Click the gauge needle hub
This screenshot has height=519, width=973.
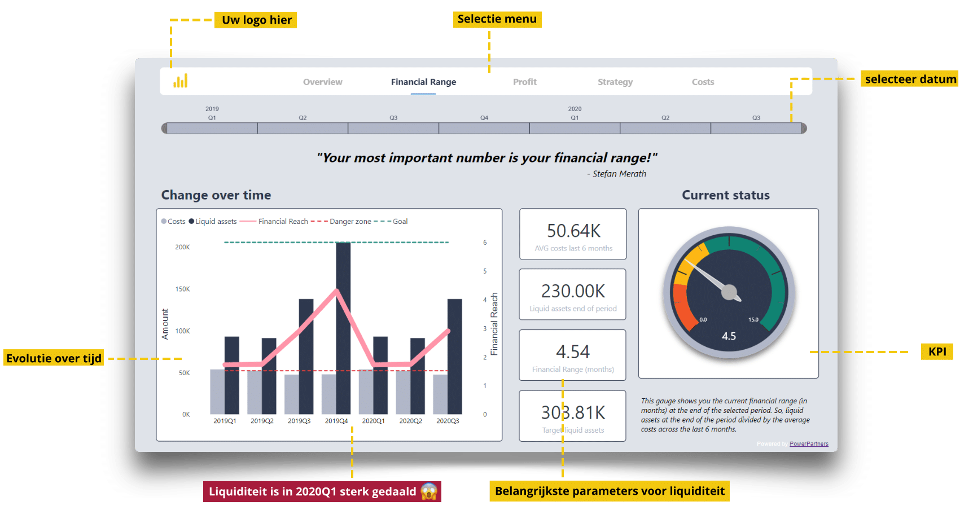pos(729,292)
